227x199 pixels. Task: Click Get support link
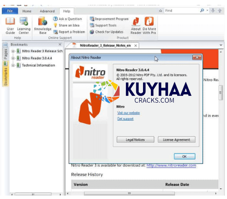125,119
